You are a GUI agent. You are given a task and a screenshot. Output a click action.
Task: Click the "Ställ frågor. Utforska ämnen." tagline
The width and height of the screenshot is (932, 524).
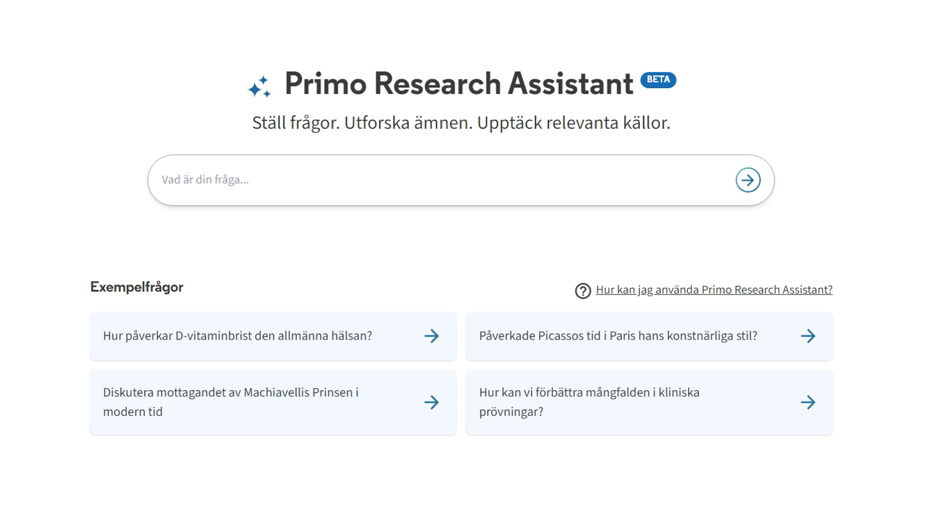(362, 123)
